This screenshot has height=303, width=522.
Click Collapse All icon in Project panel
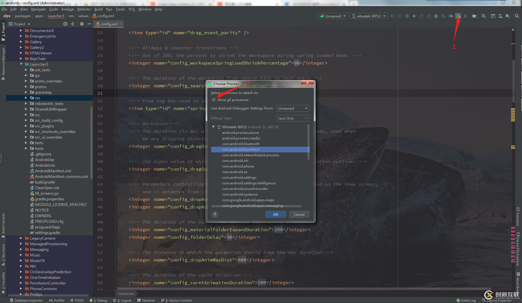click(x=73, y=24)
